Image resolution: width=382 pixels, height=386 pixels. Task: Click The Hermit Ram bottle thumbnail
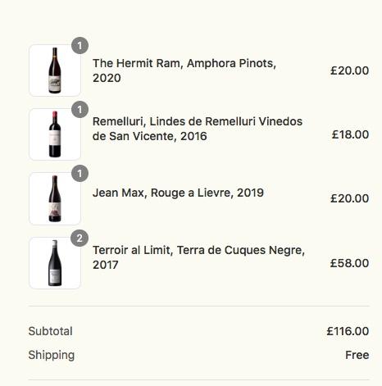pos(55,70)
